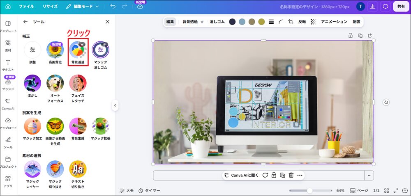Open ブランド in the sidebar
Screen dimensions: 411x196
pyautogui.click(x=8, y=84)
